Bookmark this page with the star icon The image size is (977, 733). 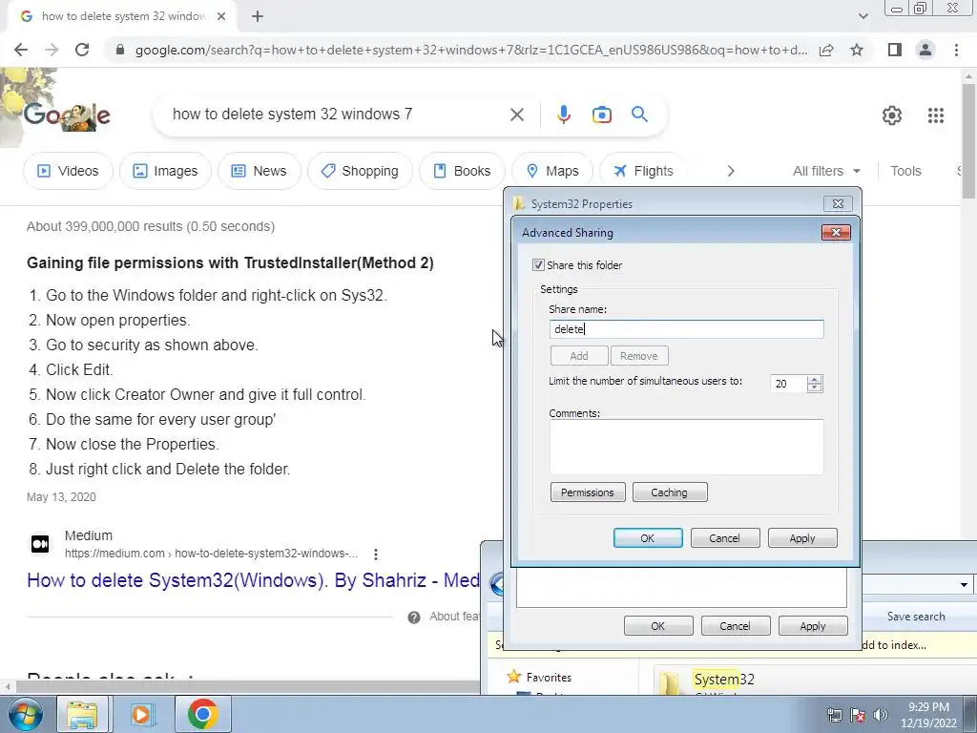pos(857,50)
